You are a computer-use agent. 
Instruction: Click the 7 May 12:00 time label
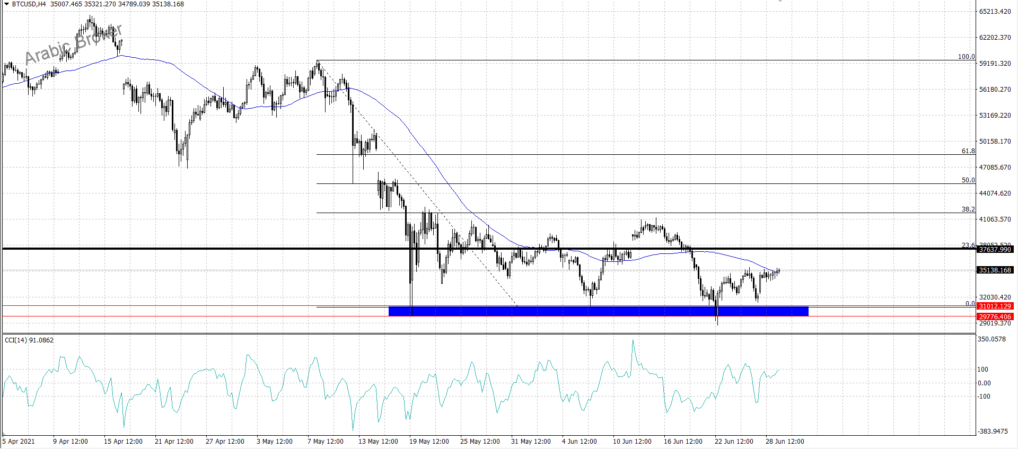click(325, 441)
